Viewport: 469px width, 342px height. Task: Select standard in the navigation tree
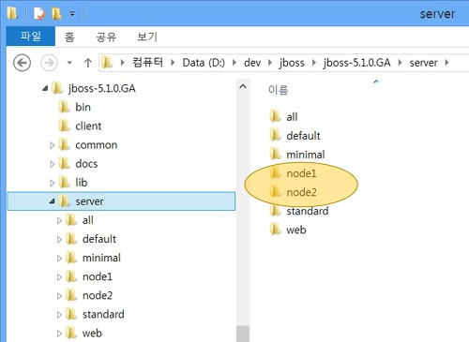103,314
